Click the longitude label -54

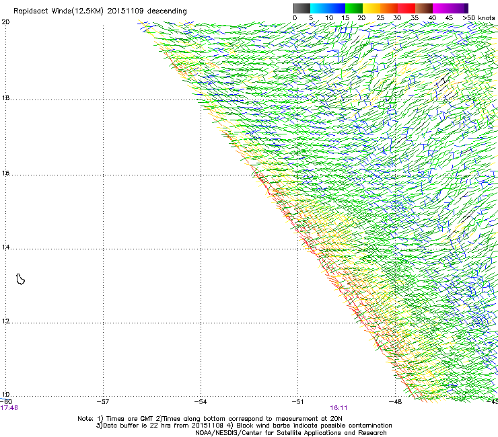(x=201, y=402)
